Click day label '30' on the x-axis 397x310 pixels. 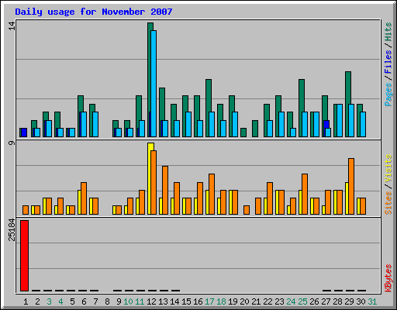(x=361, y=301)
